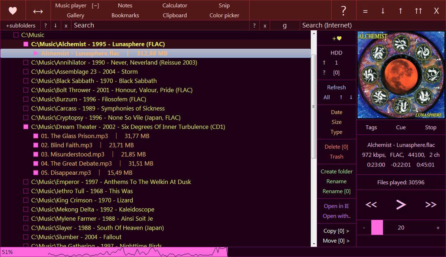The image size is (446, 257).
Task: Clear the local search with x
Action: coord(66,26)
